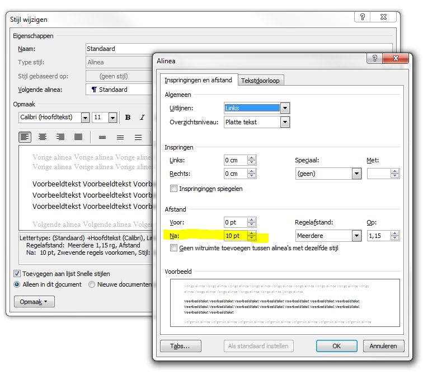The image size is (423, 379).
Task: Open the Tabs... button
Action: (x=180, y=346)
